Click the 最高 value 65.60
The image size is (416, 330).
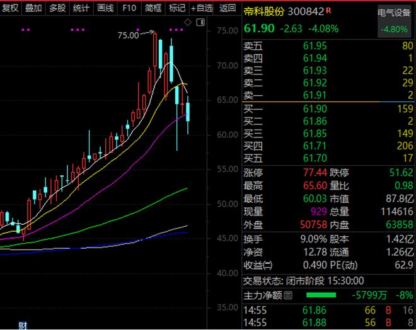point(315,185)
